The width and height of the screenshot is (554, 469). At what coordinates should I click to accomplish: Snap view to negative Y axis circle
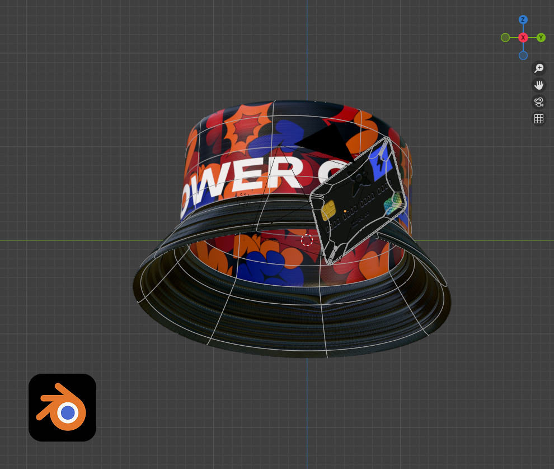click(x=505, y=38)
